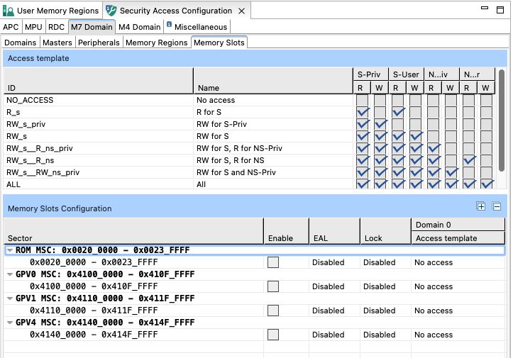
Task: Enable the GPV4 0x4140_0000 slot checkbox
Action: (273, 335)
